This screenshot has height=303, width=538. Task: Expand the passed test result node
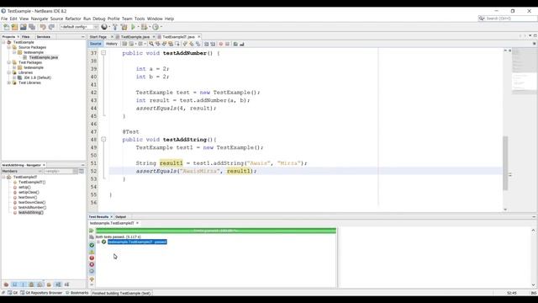pyautogui.click(x=98, y=242)
